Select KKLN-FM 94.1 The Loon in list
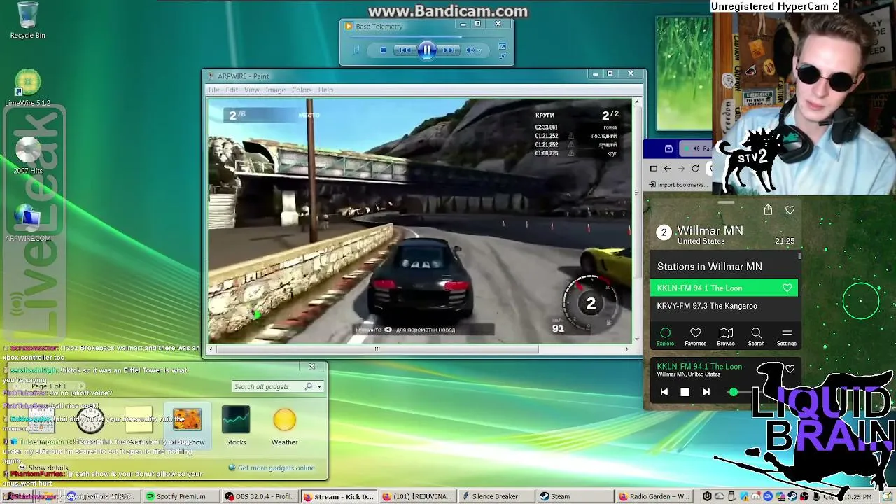896x504 pixels. (724, 288)
